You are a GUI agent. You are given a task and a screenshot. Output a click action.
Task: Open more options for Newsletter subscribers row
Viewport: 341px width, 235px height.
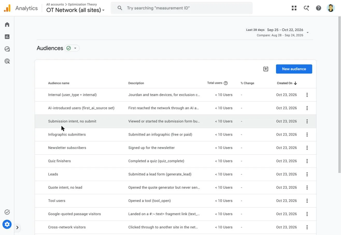[x=307, y=148]
